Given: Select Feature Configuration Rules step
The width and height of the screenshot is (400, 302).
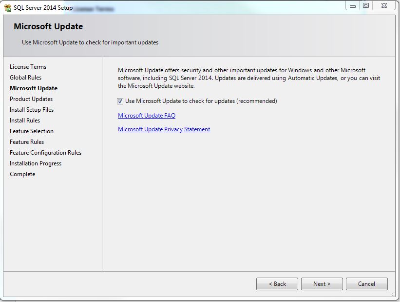Looking at the screenshot, I should 45,153.
